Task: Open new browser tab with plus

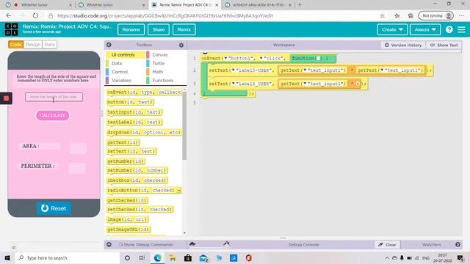Action: tap(300, 5)
